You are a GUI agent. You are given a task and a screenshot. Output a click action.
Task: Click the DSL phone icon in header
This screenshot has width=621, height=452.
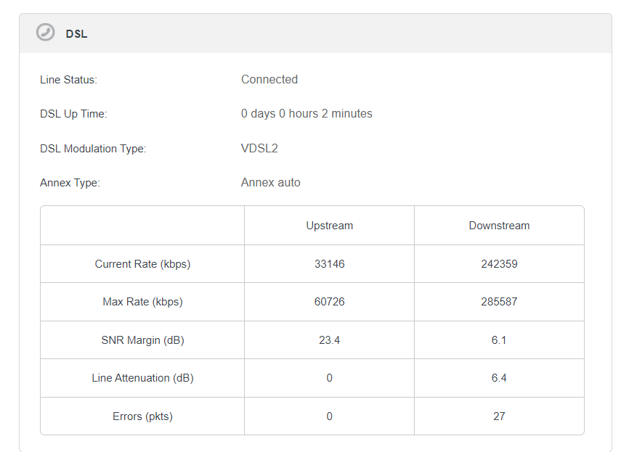click(46, 33)
